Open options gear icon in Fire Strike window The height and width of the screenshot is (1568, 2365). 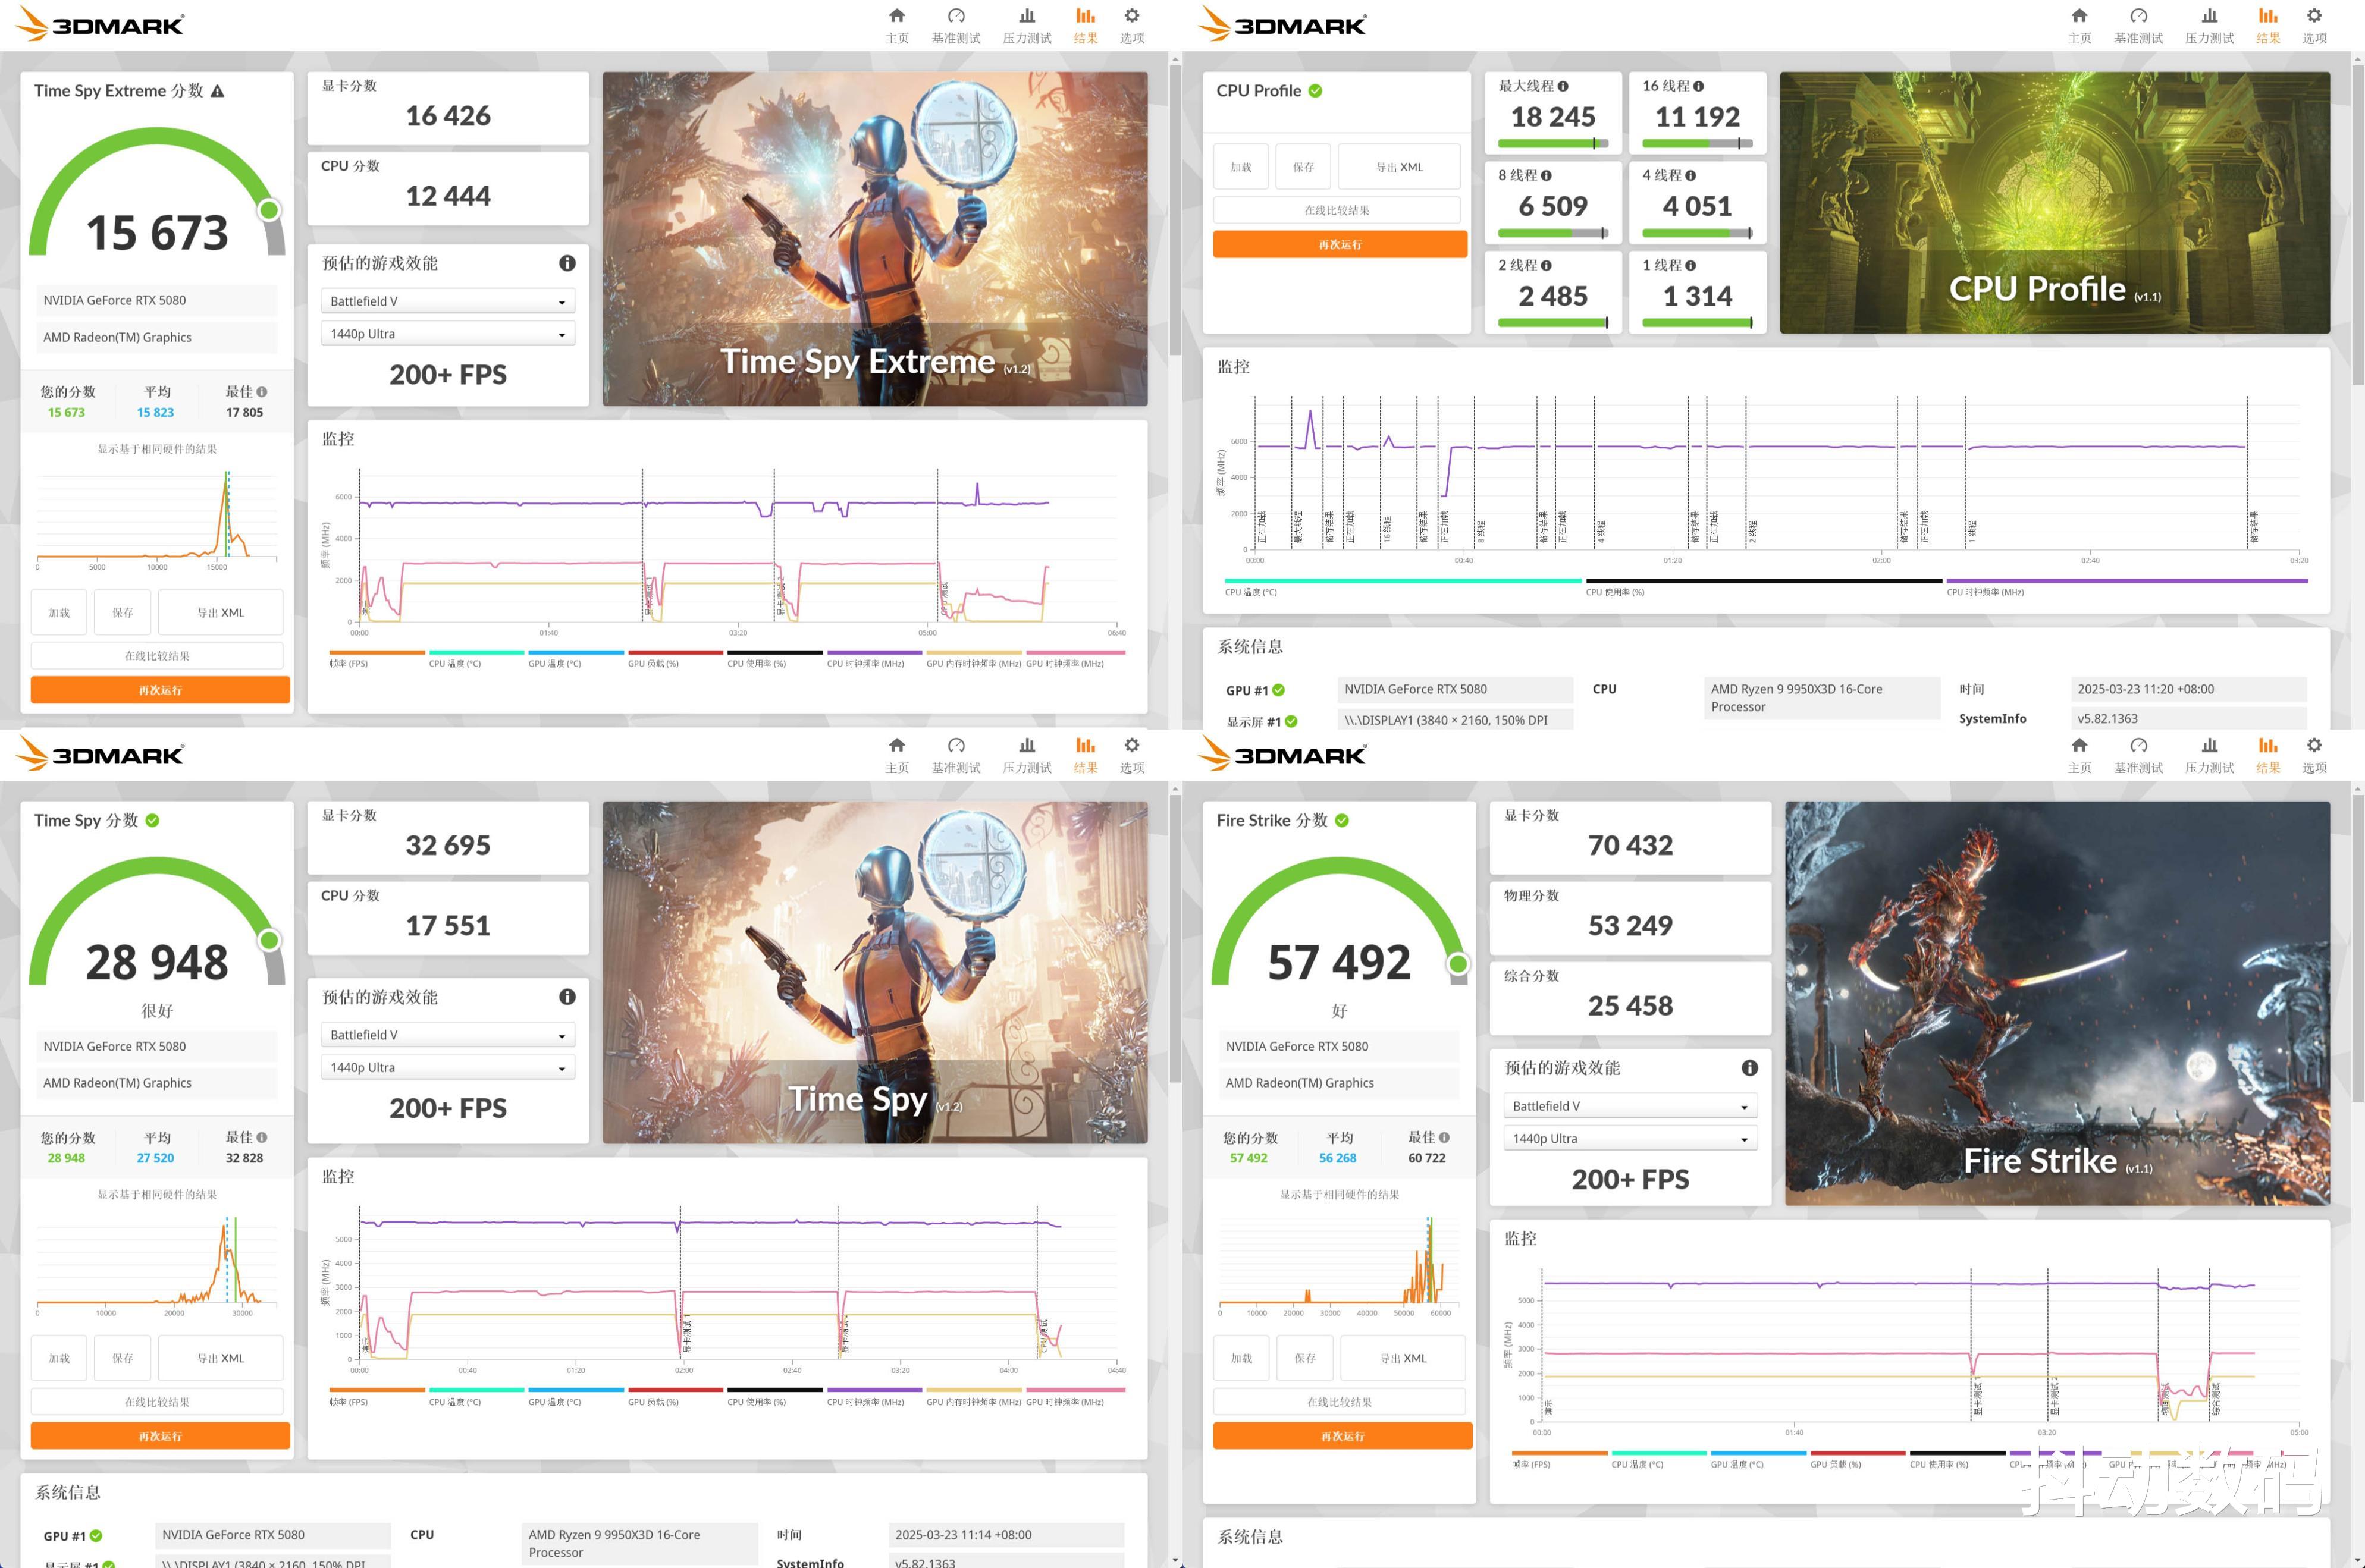pos(2314,745)
